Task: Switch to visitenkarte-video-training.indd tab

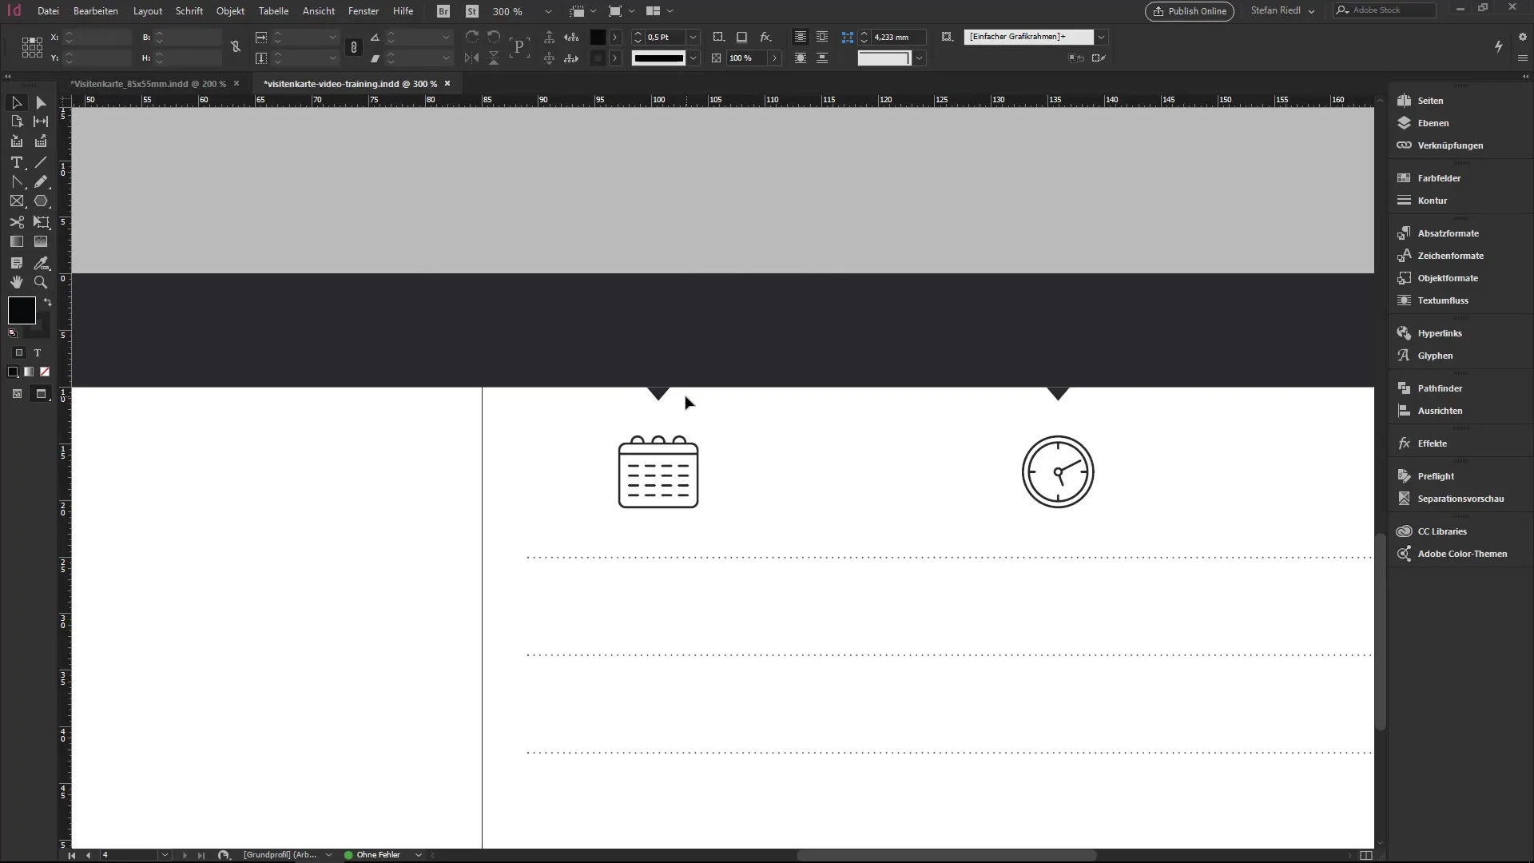Action: [x=350, y=83]
